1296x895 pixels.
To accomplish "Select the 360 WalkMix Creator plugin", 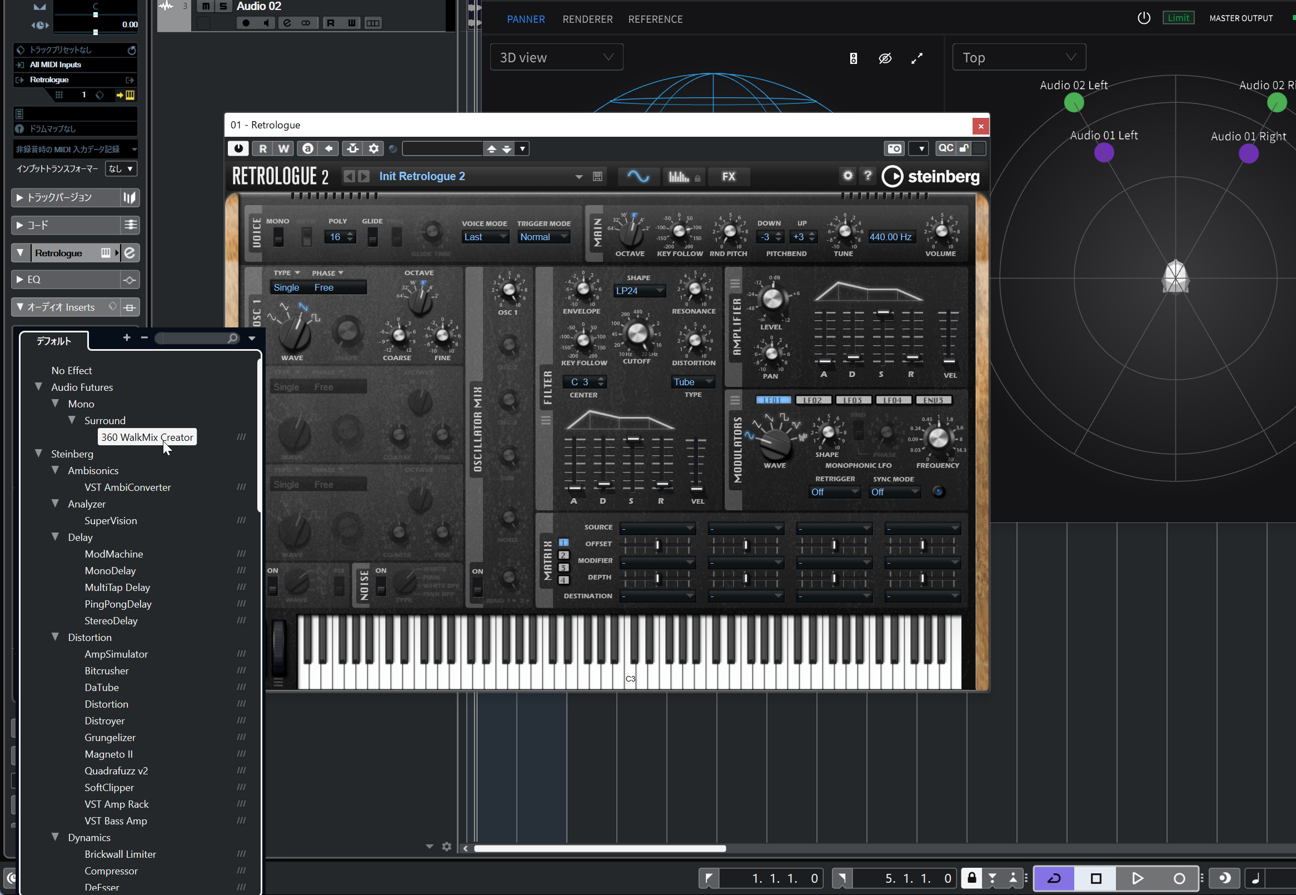I will click(x=147, y=437).
